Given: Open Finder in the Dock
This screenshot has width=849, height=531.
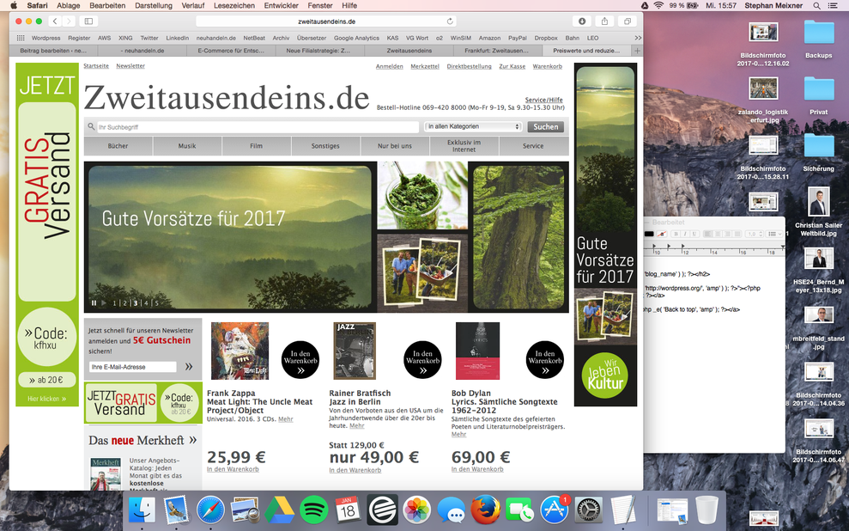Looking at the screenshot, I should click(142, 510).
